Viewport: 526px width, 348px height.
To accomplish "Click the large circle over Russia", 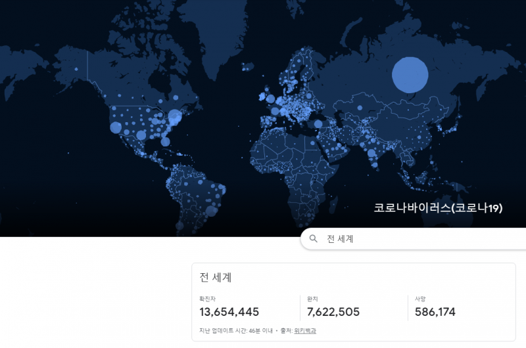I will (410, 74).
